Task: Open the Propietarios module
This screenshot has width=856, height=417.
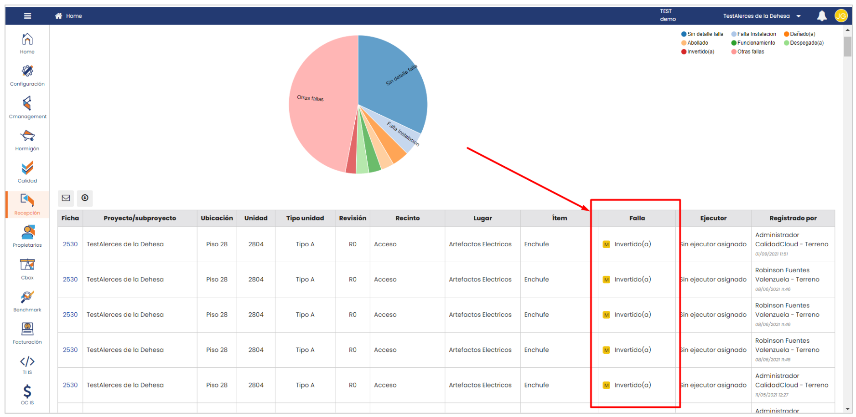Action: pos(27,237)
